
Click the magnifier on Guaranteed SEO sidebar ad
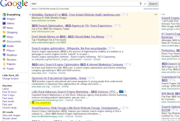point(174,80)
